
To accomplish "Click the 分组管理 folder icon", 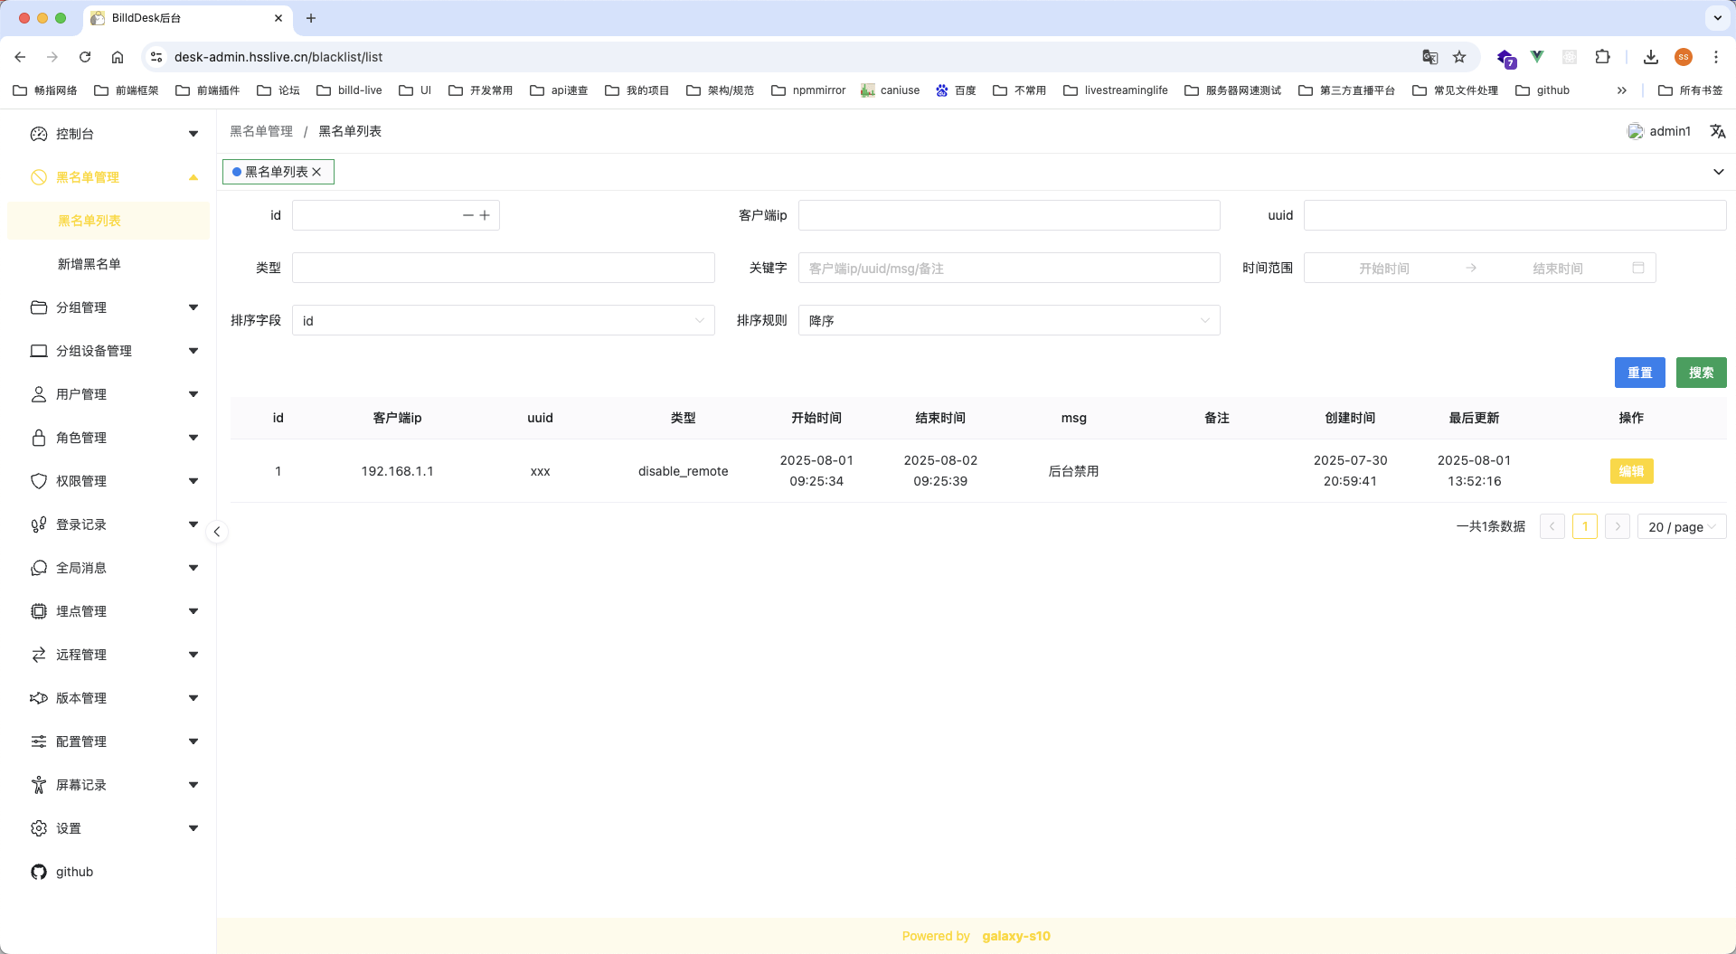I will click(39, 307).
